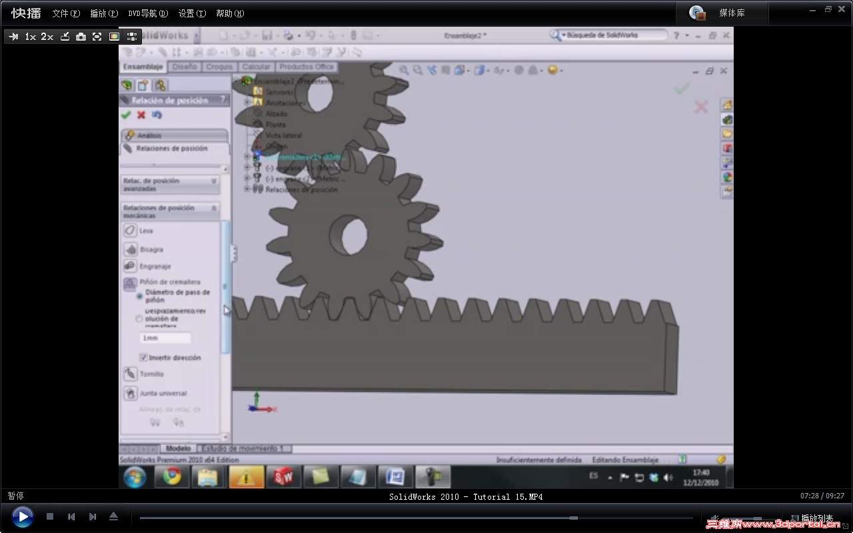Confirm the mate with green checkmark
This screenshot has height=533, width=853.
point(126,115)
